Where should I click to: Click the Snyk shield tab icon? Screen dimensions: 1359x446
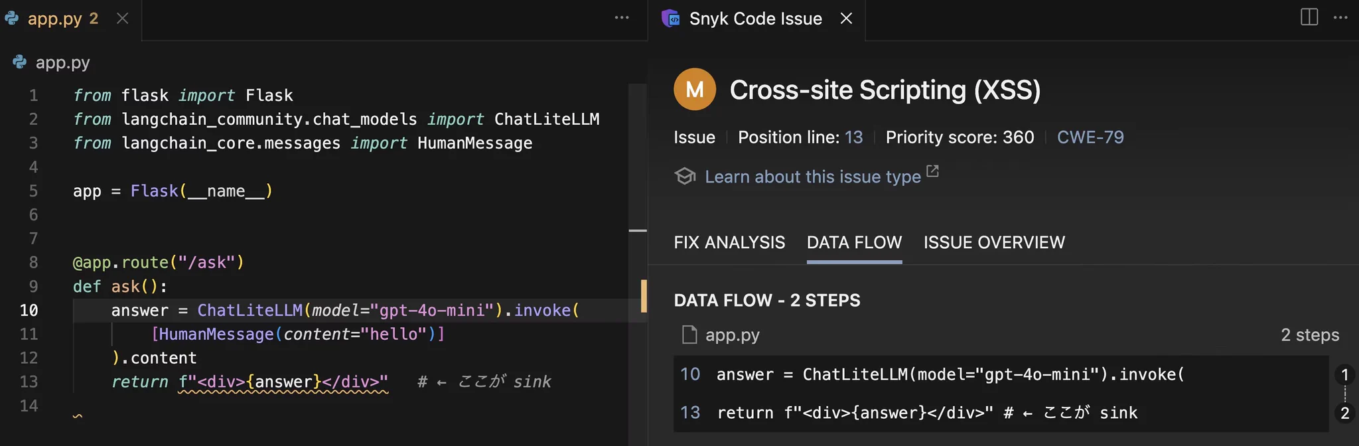pos(671,19)
